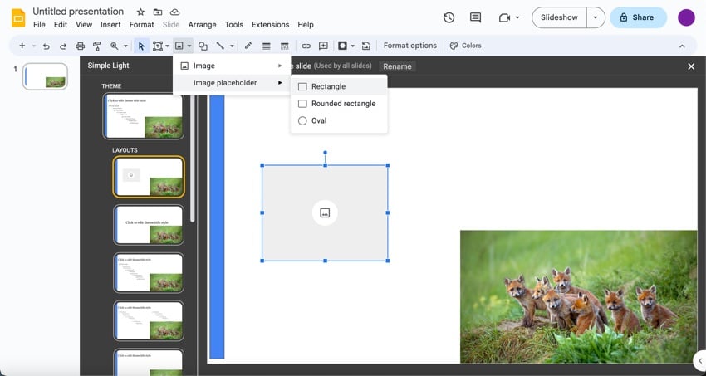Star the Untitled presentation
The image size is (706, 376).
pyautogui.click(x=140, y=12)
